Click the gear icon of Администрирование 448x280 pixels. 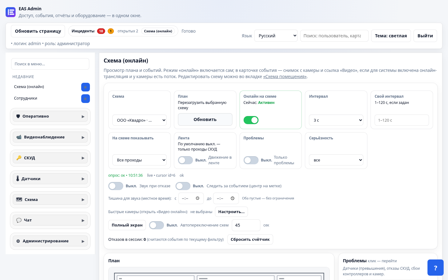18,241
